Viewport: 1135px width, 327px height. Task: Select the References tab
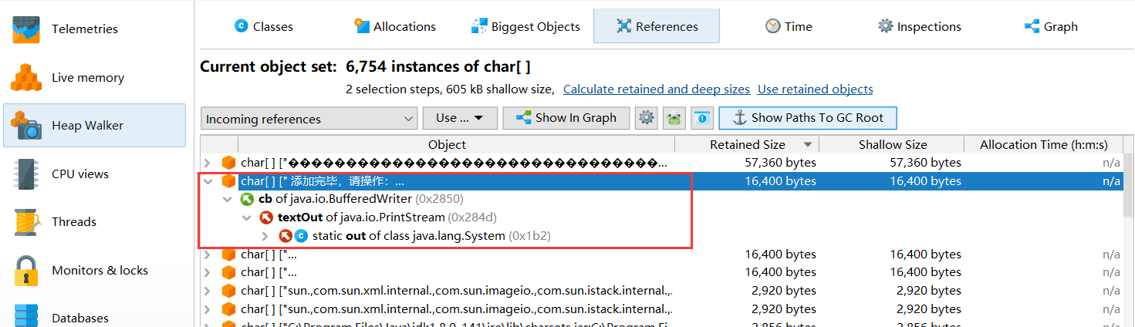coord(657,26)
